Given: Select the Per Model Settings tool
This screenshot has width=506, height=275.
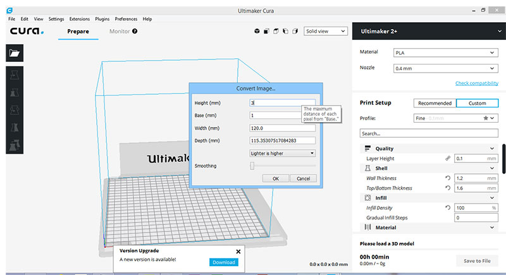Looking at the screenshot, I should (15, 145).
